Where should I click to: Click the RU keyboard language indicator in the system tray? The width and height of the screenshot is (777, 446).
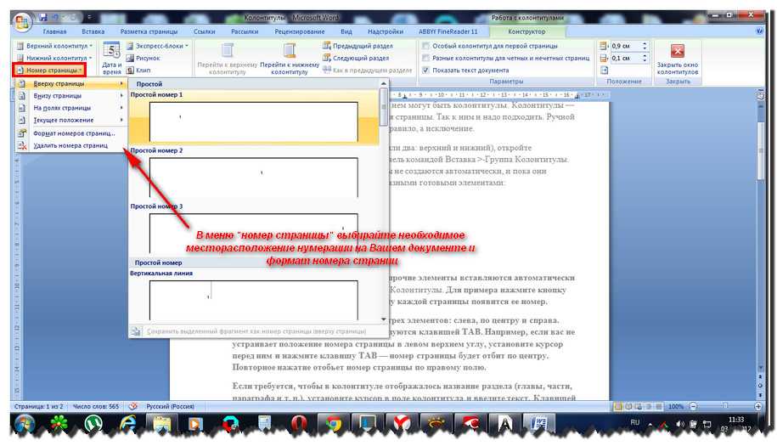635,423
